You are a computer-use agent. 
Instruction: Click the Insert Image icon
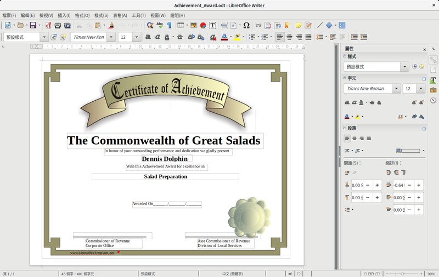coord(193,25)
